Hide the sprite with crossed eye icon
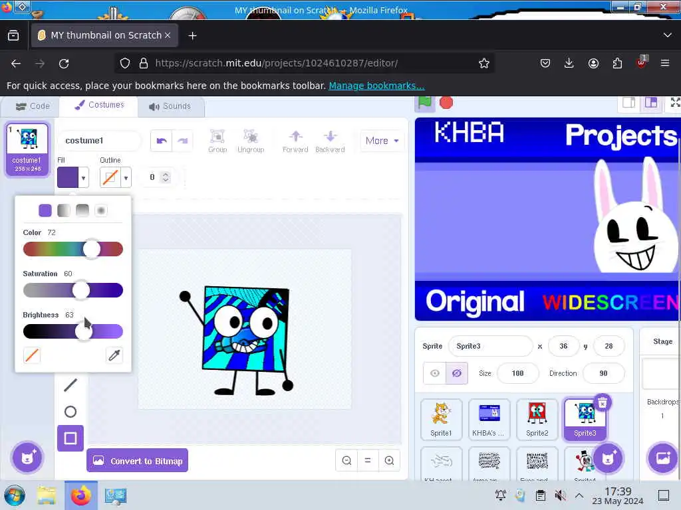 point(456,373)
